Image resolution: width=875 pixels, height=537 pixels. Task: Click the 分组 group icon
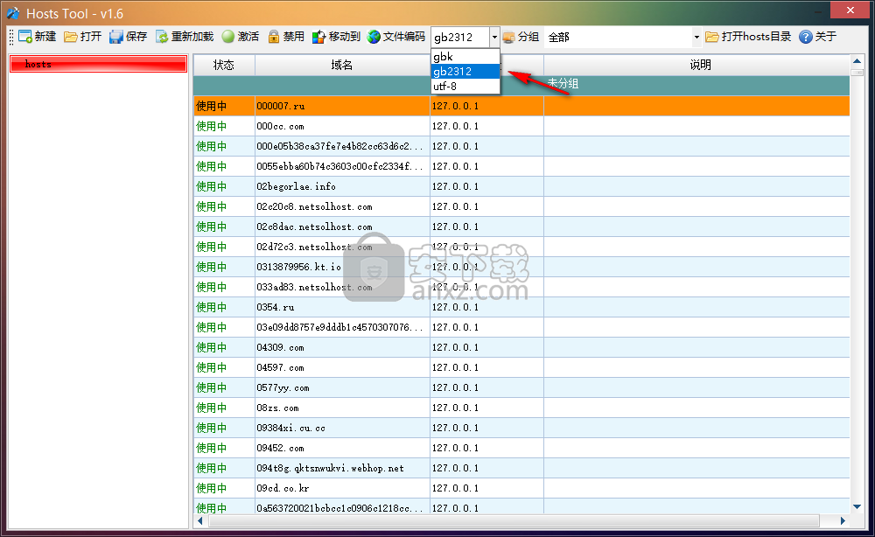point(508,38)
